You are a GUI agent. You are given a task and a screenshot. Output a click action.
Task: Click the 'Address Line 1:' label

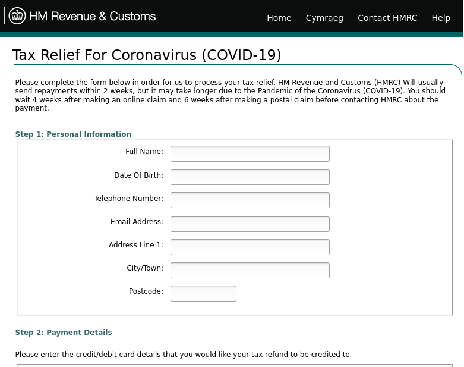click(136, 245)
